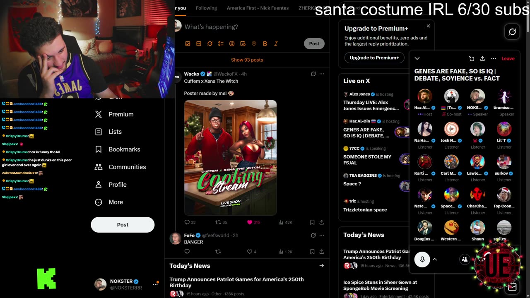The width and height of the screenshot is (530, 298).
Task: Open Space more options menu
Action: click(x=494, y=58)
